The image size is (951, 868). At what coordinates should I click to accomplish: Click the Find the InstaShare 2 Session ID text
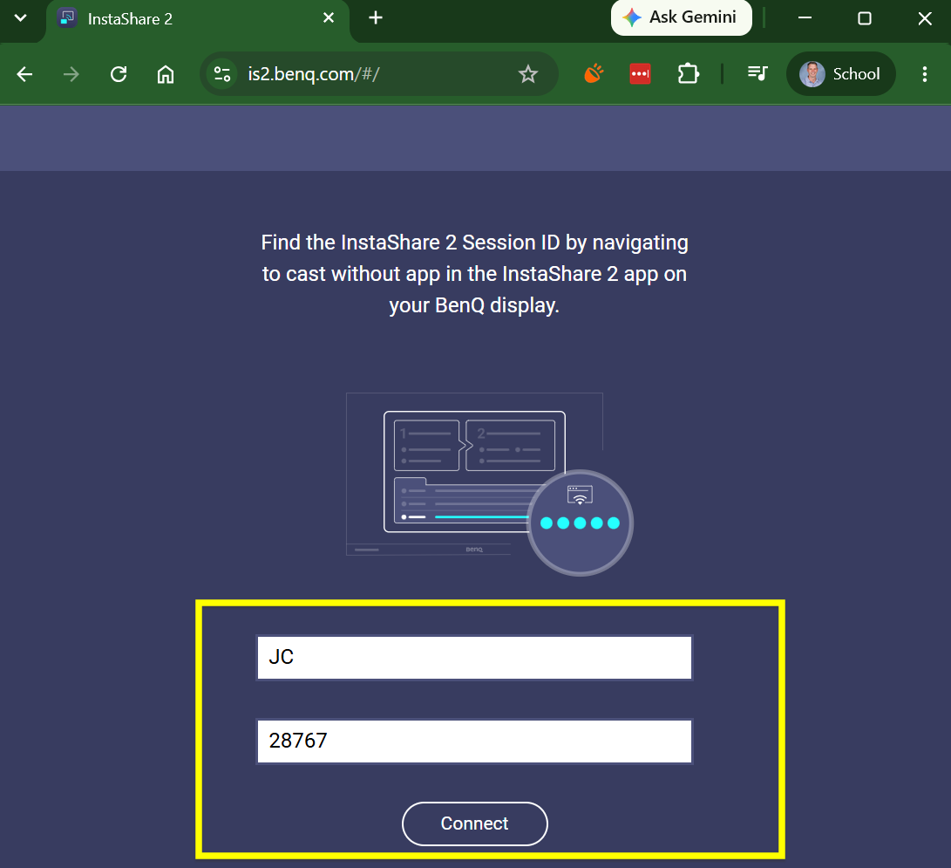click(x=474, y=274)
